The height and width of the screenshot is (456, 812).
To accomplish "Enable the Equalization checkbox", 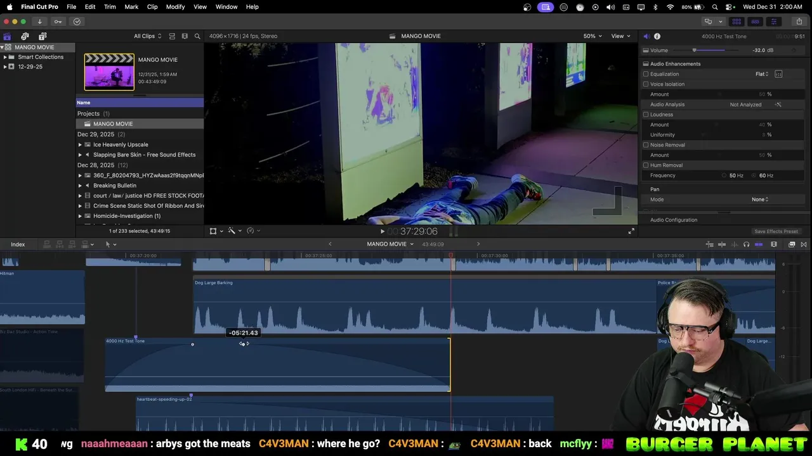I will (x=646, y=74).
